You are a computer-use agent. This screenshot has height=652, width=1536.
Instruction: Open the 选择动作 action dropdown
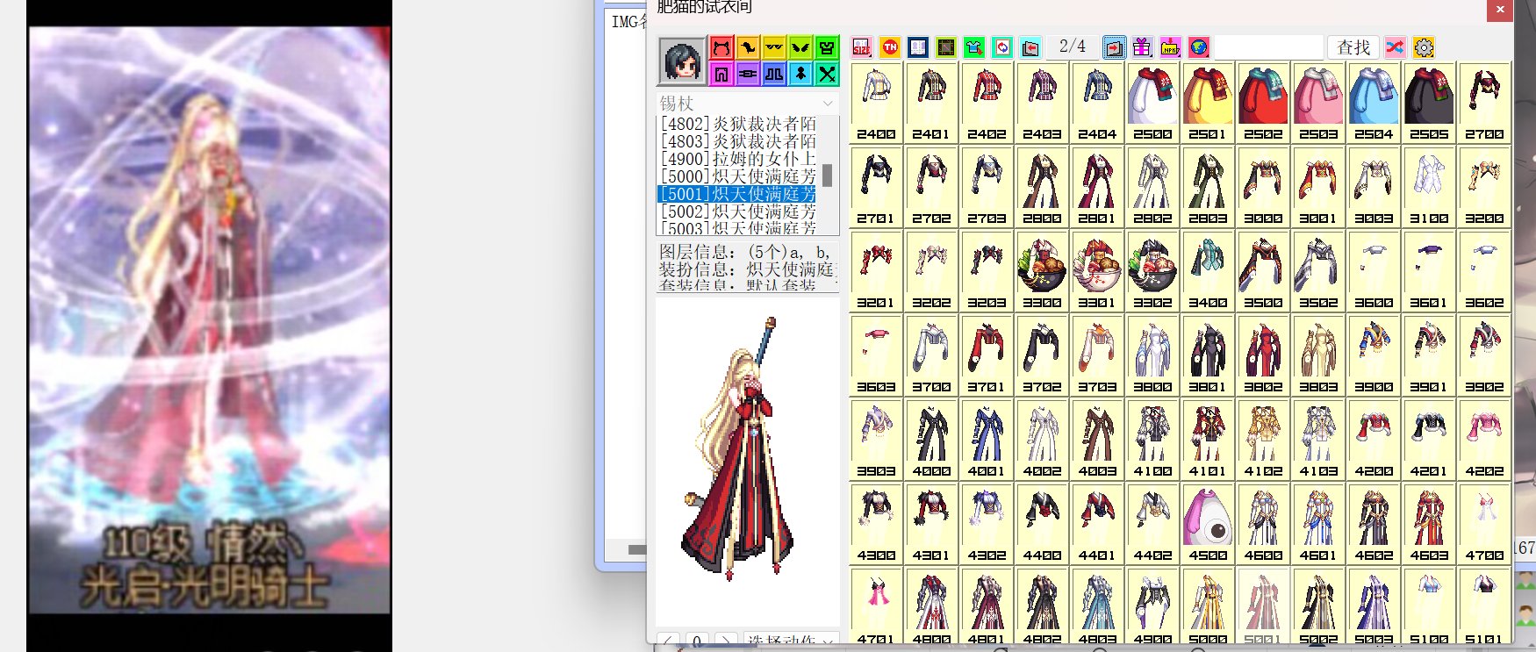click(x=791, y=641)
